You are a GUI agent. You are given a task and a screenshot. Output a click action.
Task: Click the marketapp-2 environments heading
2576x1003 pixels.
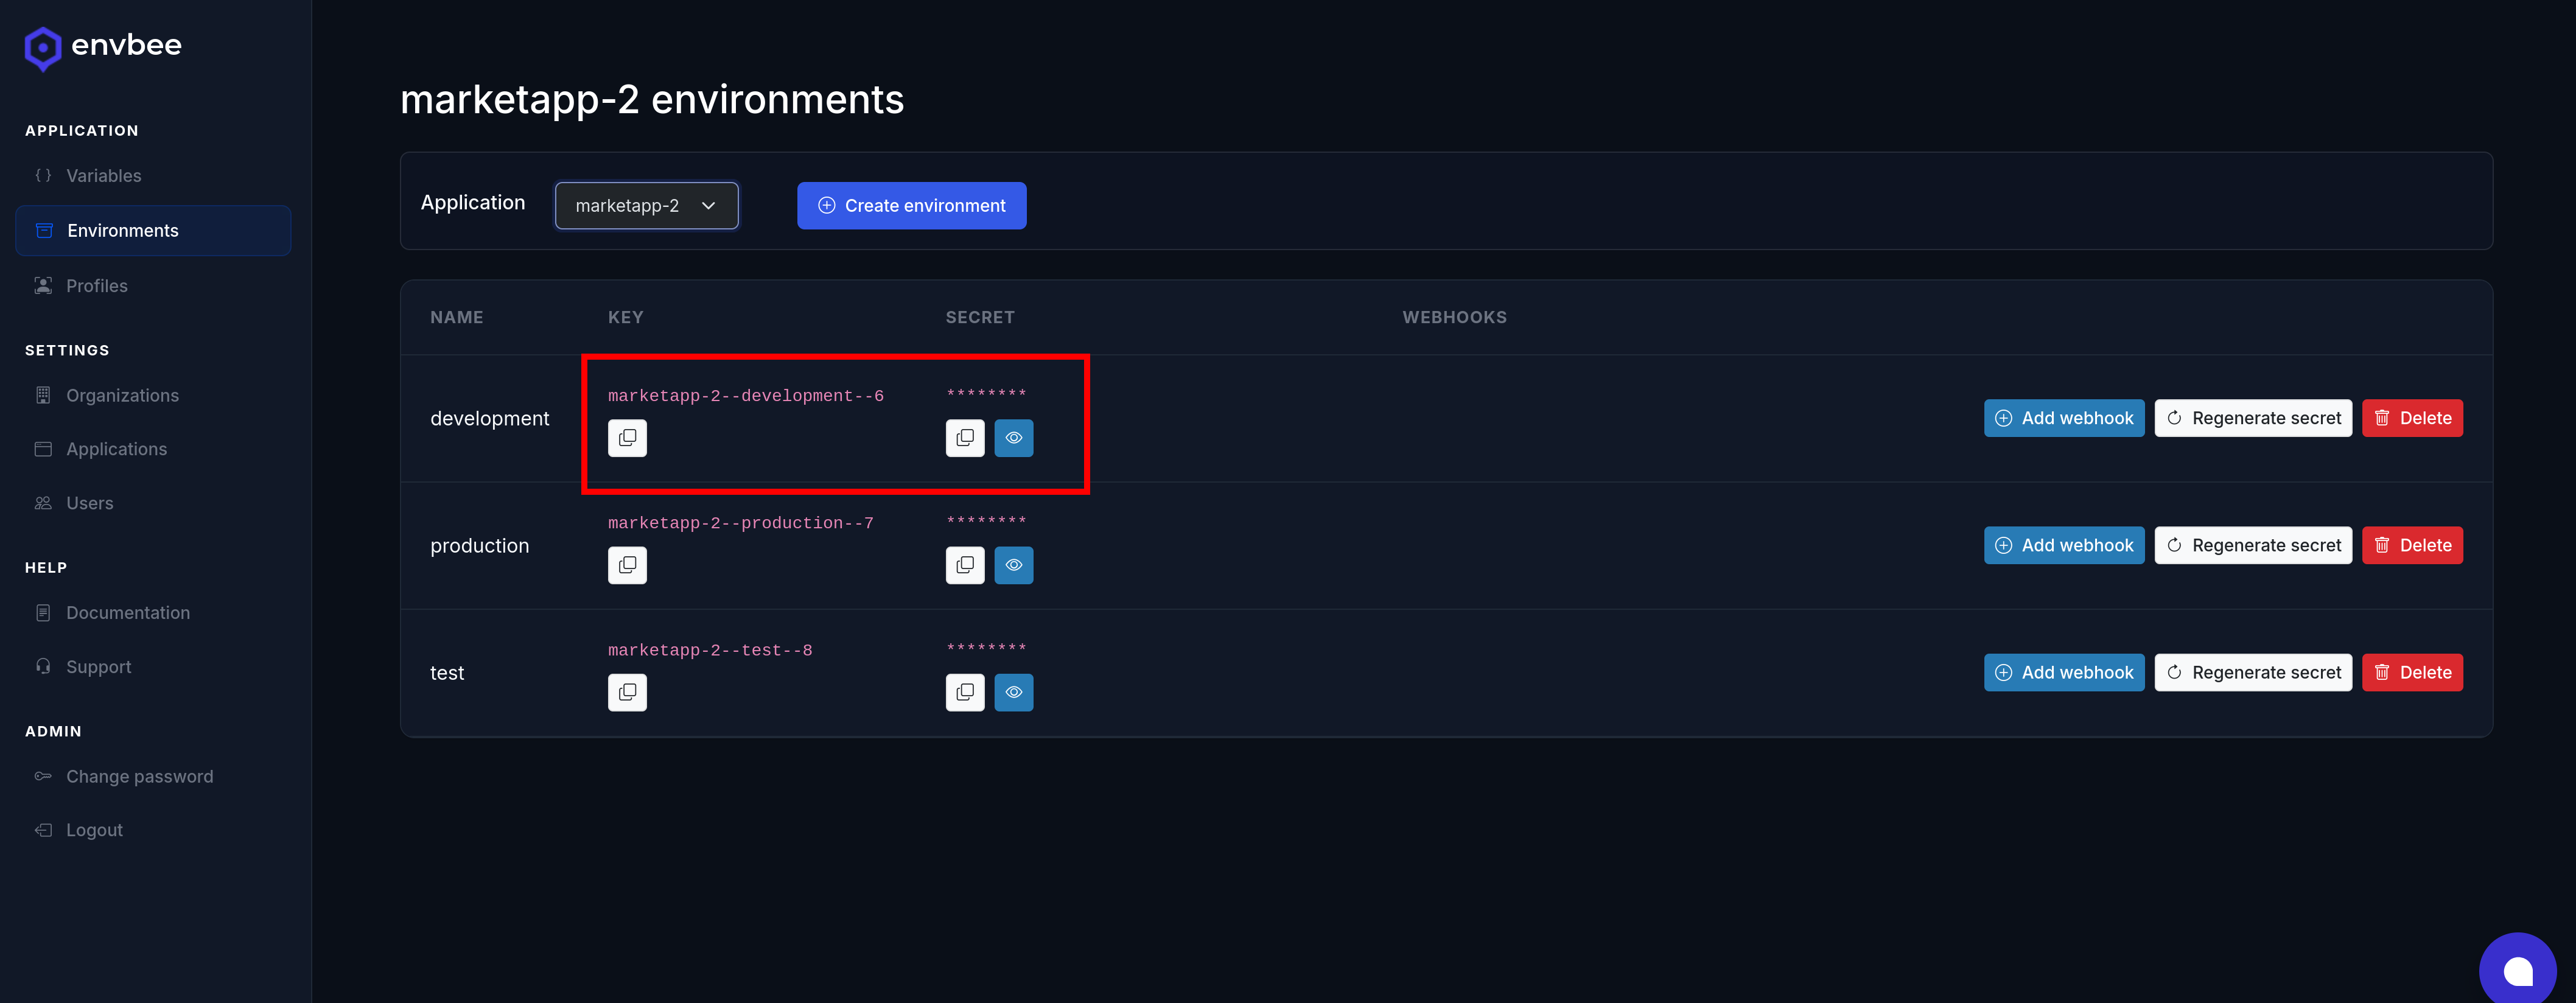(x=652, y=100)
